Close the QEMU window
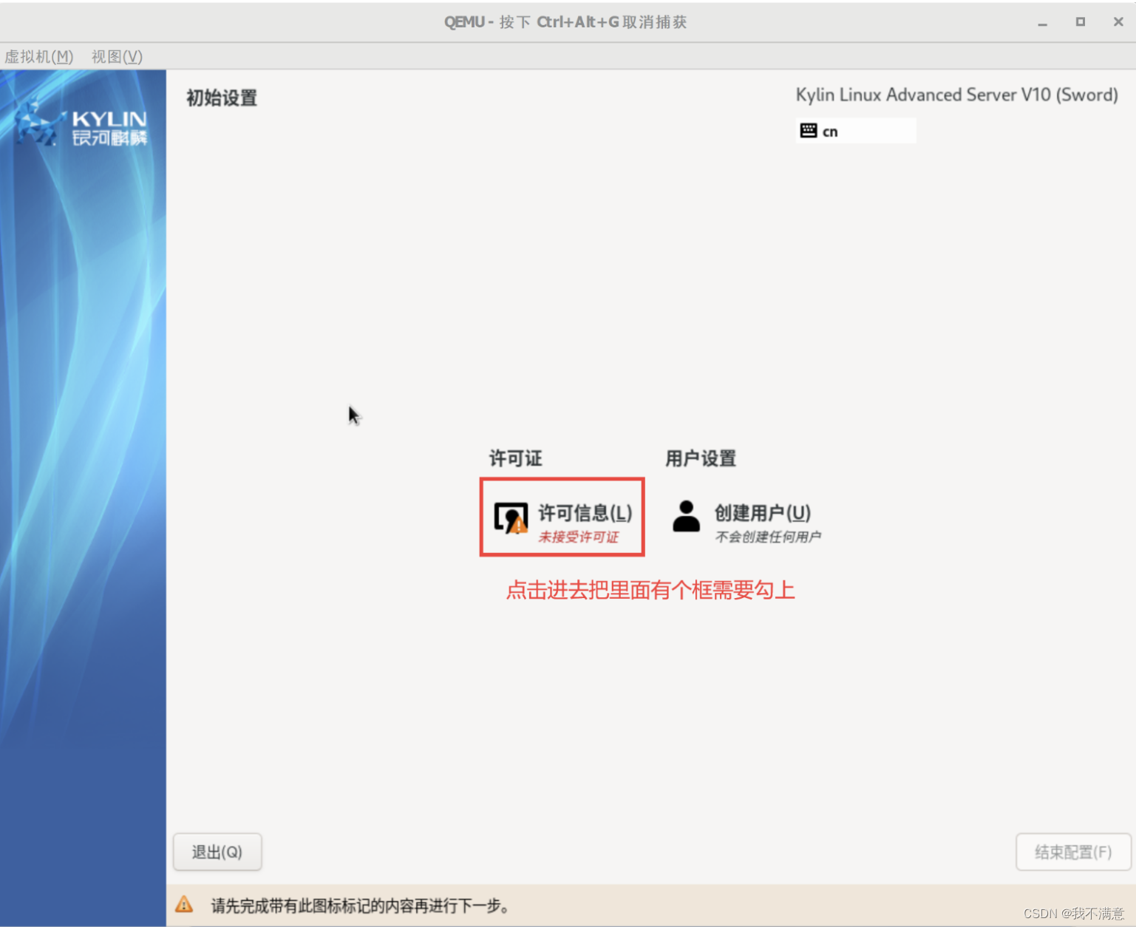The image size is (1136, 927). [x=1118, y=22]
